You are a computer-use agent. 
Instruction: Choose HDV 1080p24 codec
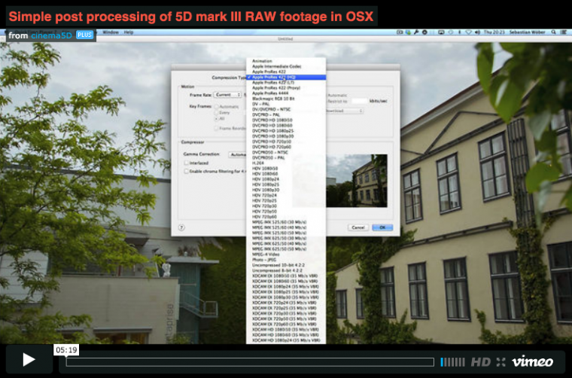tap(286, 179)
